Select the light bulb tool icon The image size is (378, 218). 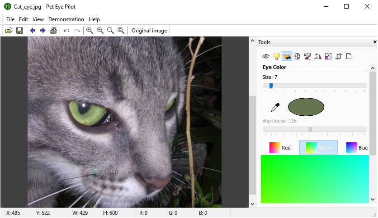[x=276, y=56]
